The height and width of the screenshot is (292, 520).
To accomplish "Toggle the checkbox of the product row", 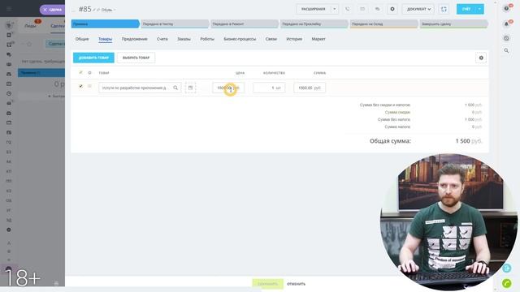I will coord(80,86).
